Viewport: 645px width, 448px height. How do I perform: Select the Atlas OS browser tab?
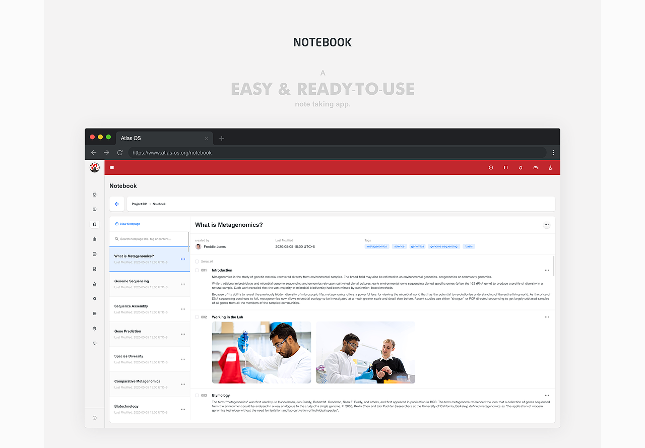[x=164, y=138]
